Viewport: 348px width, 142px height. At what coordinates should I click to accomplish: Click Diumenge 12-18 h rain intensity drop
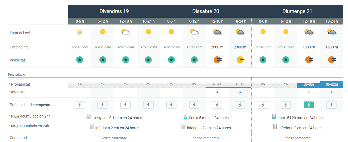[x=309, y=92]
